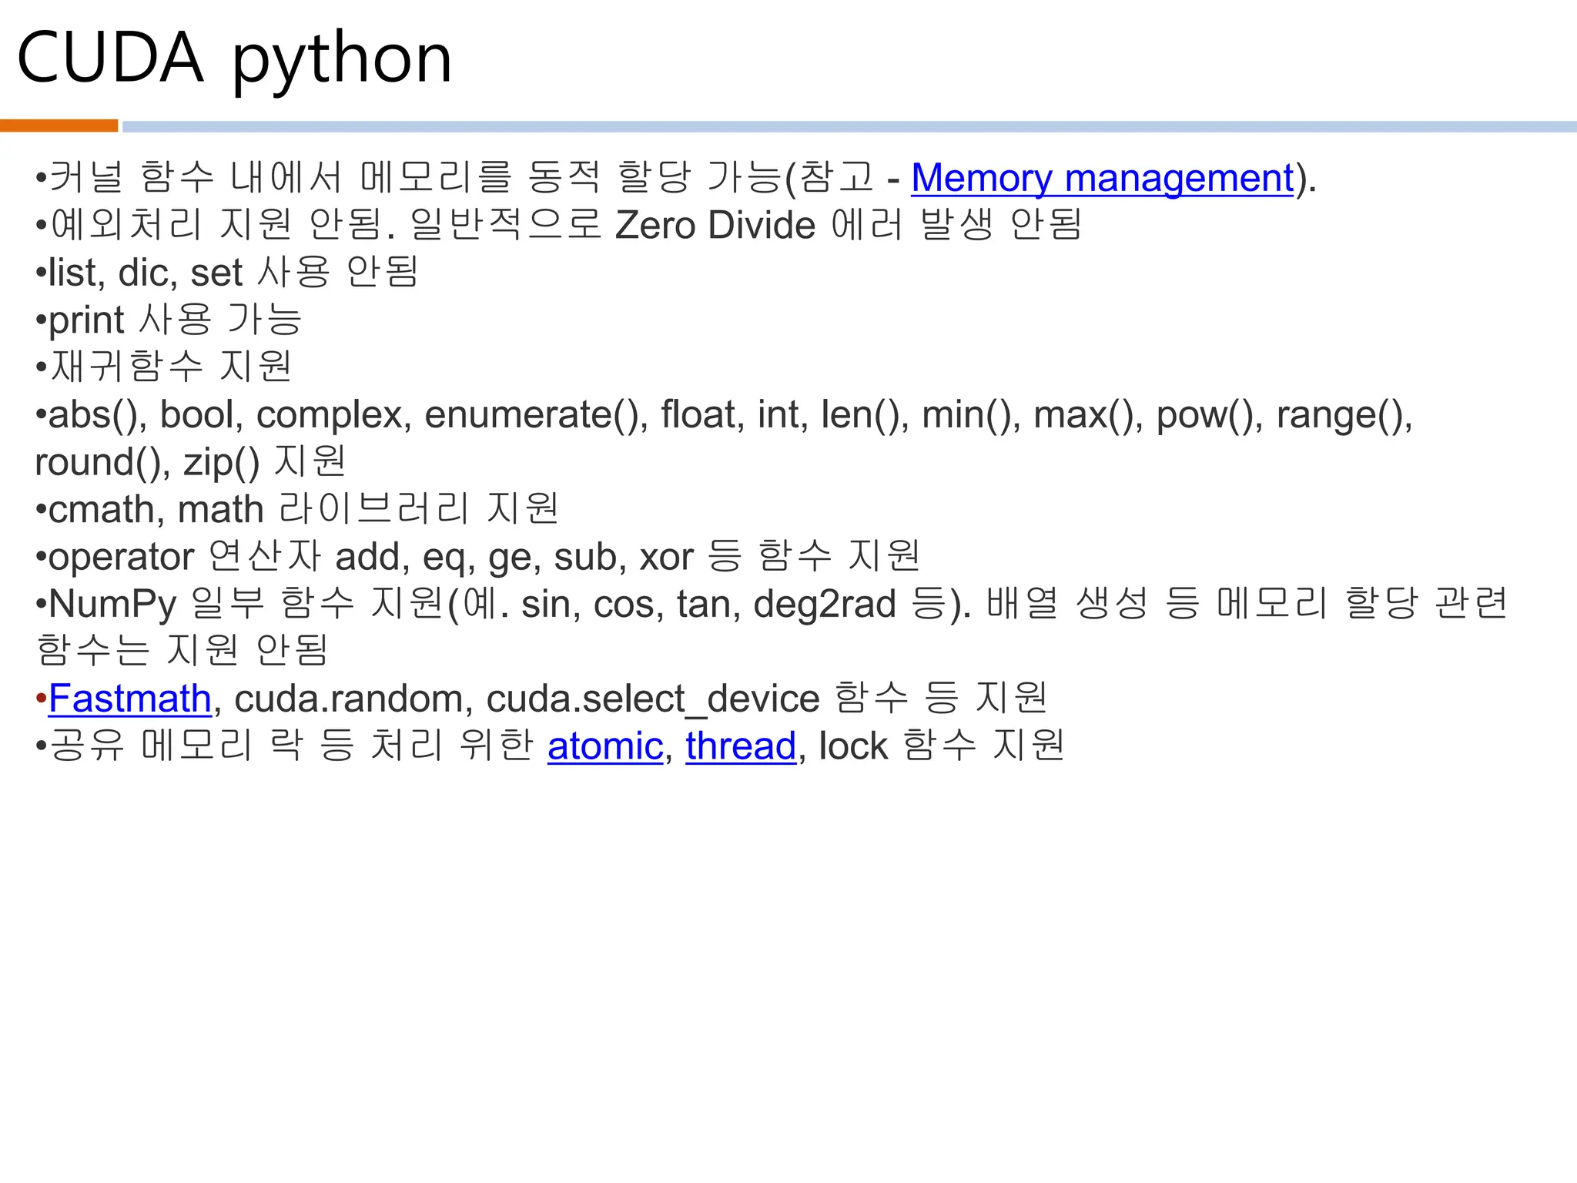Select the list, dic, set bullet line
Screen dimensions: 1577x1183
[226, 273]
